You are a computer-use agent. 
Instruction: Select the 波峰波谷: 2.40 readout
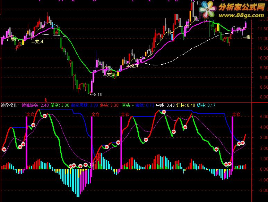pyautogui.click(x=35, y=105)
